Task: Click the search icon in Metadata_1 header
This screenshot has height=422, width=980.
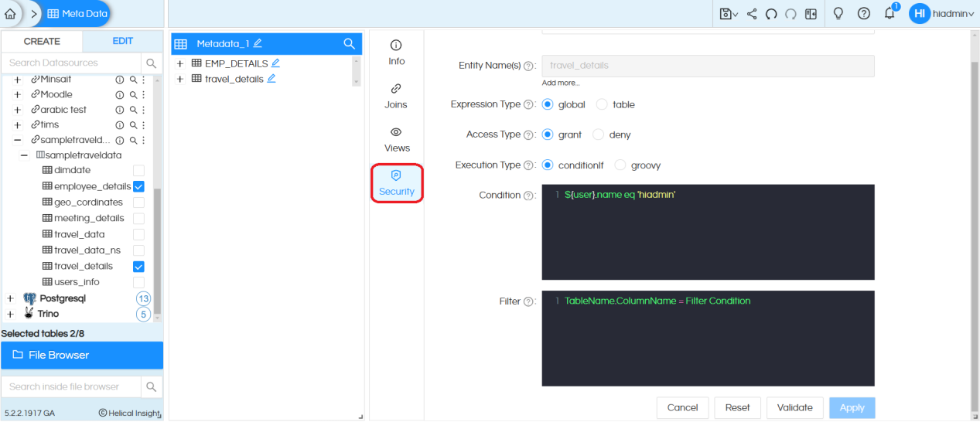Action: pyautogui.click(x=350, y=44)
